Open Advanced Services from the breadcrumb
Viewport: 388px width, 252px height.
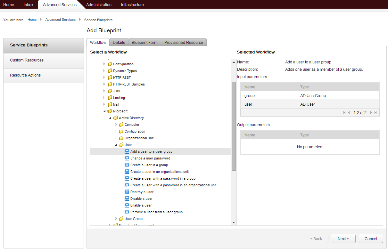pos(60,20)
